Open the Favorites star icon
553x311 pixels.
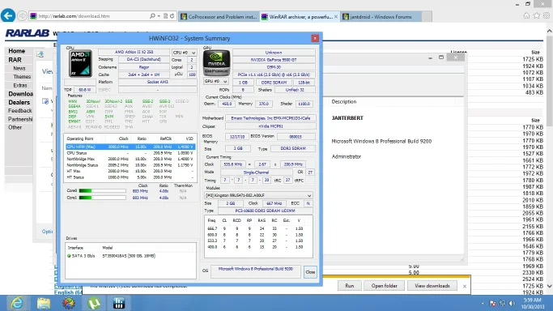tap(537, 16)
